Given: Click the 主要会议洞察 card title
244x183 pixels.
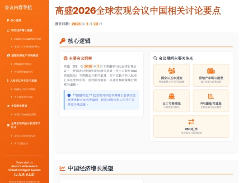Looking at the screenshot, I should tap(80, 58).
